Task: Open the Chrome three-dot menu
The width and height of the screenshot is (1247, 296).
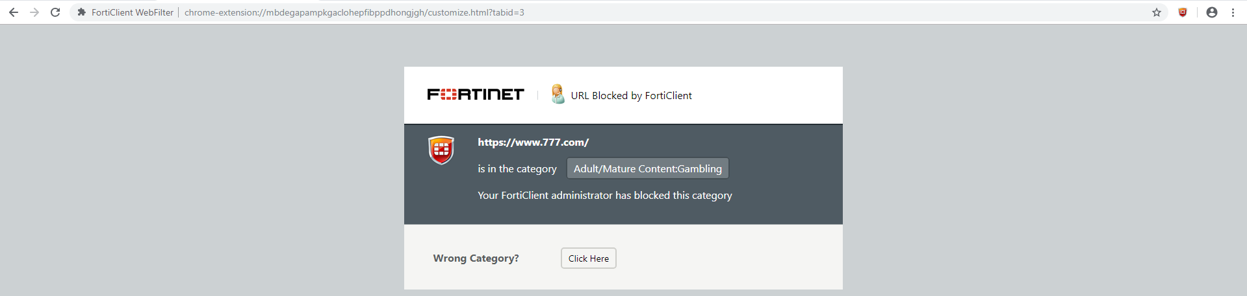Action: pyautogui.click(x=1233, y=12)
